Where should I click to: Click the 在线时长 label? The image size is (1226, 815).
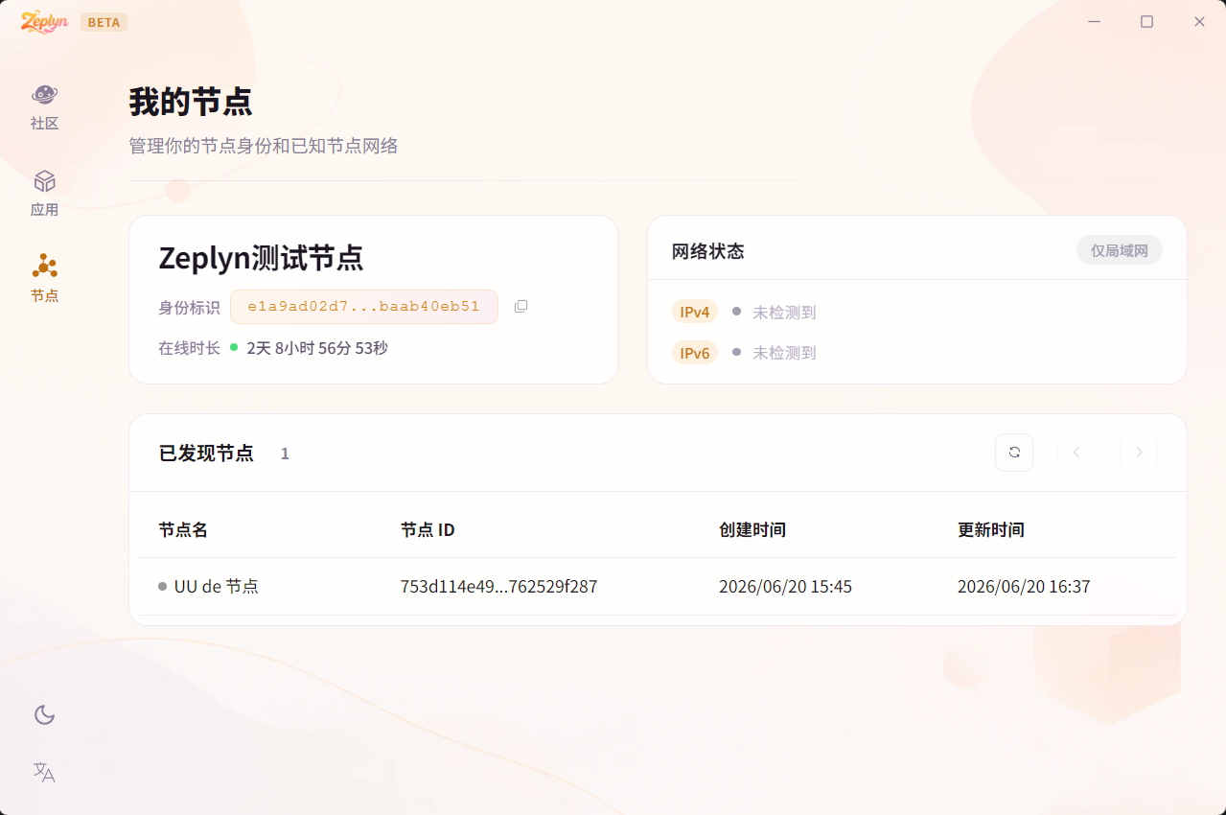click(189, 348)
